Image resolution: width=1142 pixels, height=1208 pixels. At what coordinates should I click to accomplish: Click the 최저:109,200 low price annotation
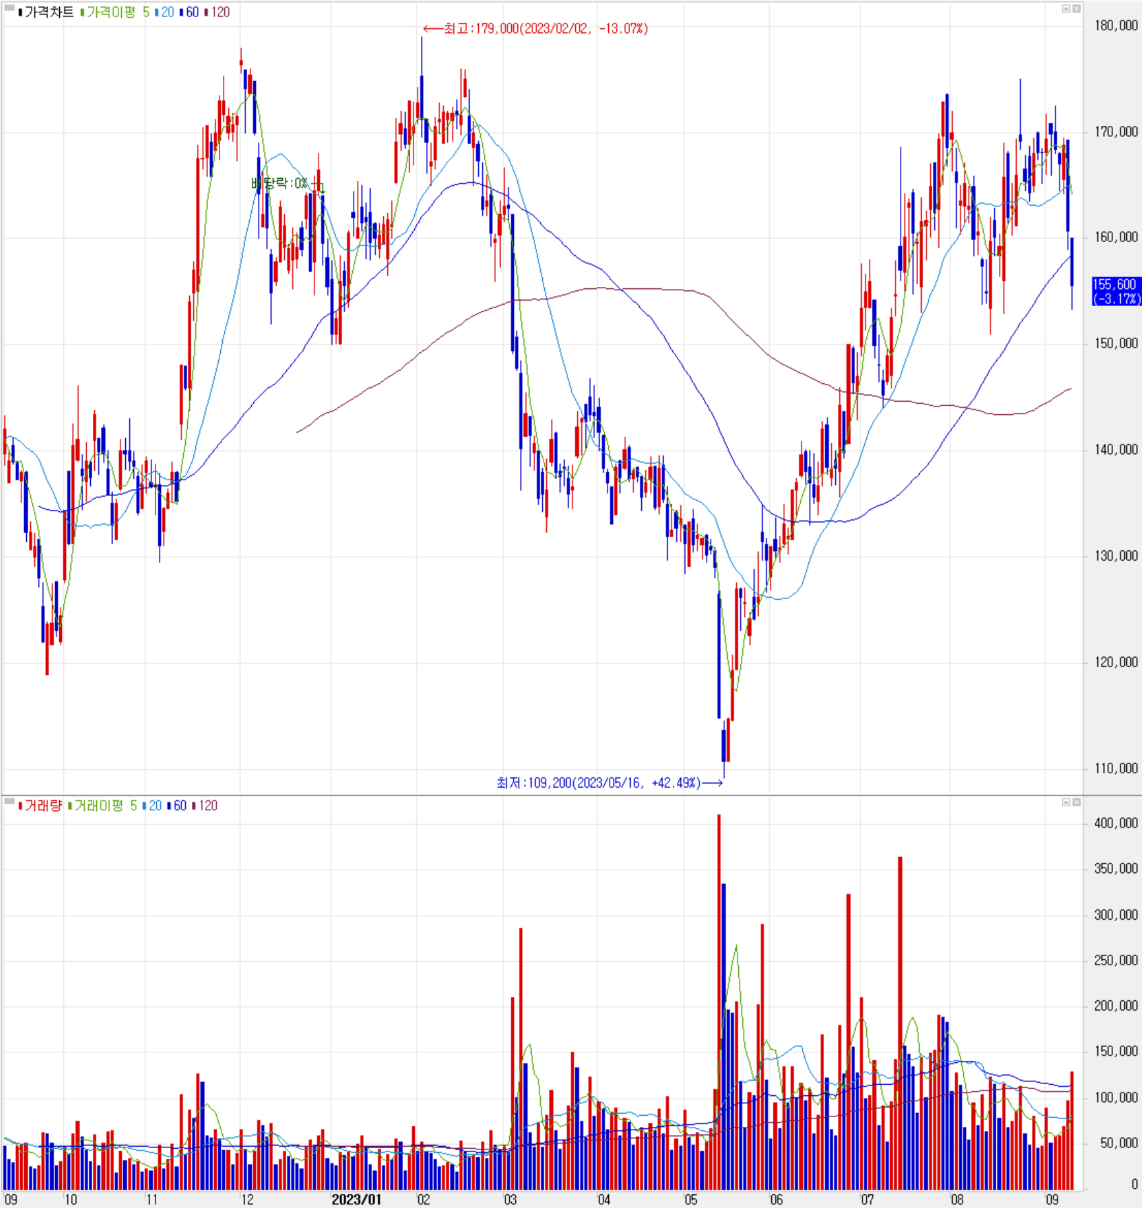pyautogui.click(x=610, y=783)
